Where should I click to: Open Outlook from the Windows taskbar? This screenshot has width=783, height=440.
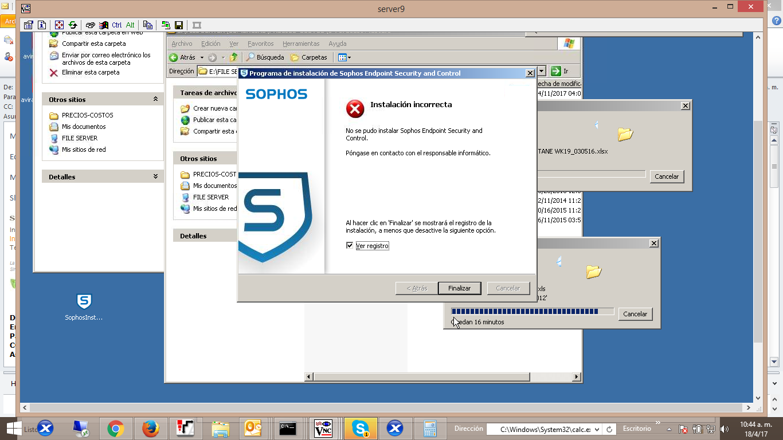point(253,429)
